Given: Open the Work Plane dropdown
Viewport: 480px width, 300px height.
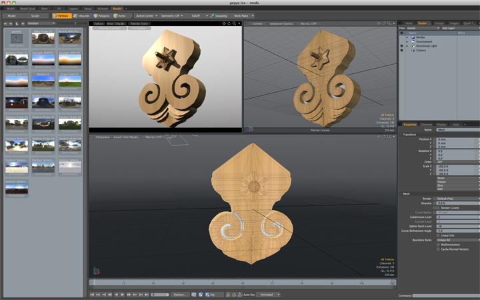Looking at the screenshot, I should [x=243, y=15].
